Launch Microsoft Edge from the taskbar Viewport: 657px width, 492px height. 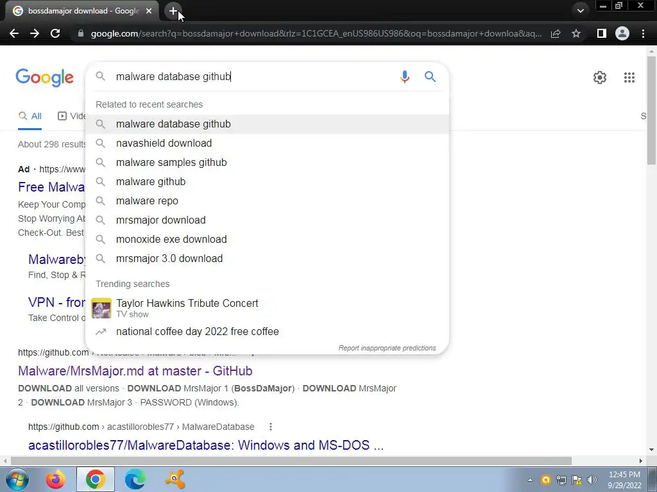[135, 479]
